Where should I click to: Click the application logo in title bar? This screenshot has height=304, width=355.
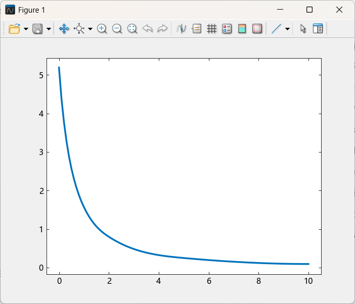click(10, 10)
